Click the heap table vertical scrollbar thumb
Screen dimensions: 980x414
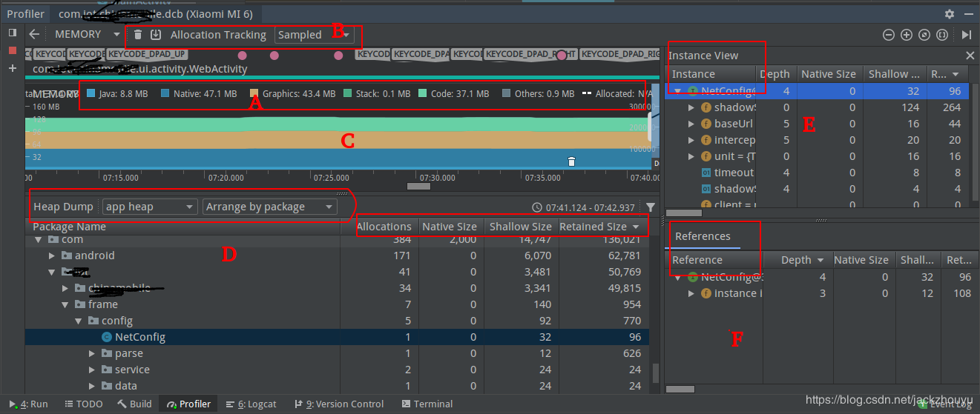[x=655, y=372]
